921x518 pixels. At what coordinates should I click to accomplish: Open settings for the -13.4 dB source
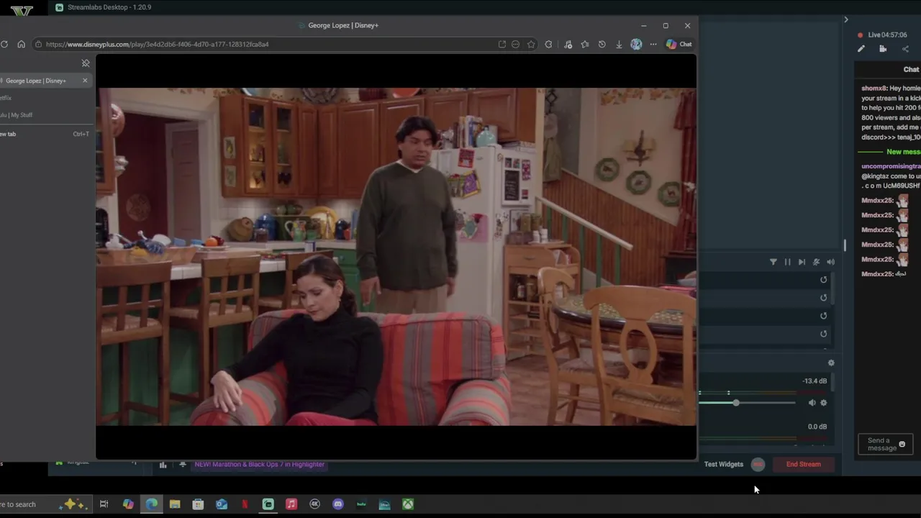(x=824, y=403)
